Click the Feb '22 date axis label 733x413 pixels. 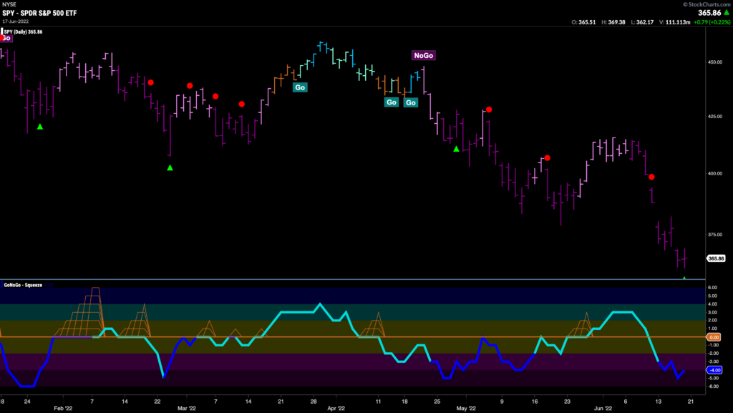click(63, 408)
